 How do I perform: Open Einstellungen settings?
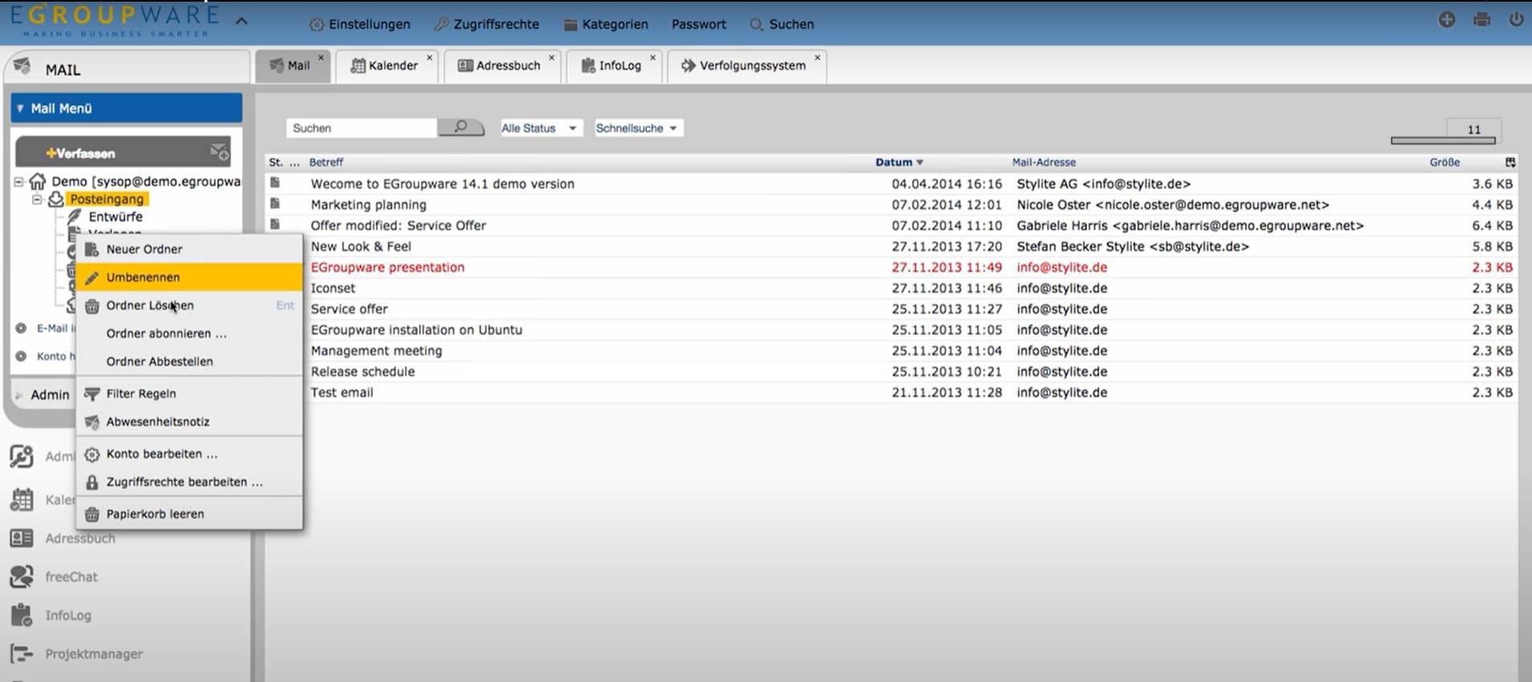point(360,25)
